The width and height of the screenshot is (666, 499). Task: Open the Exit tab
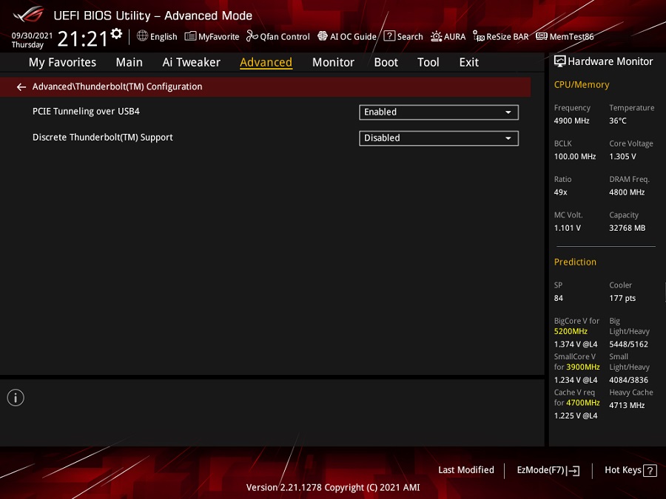(x=469, y=62)
